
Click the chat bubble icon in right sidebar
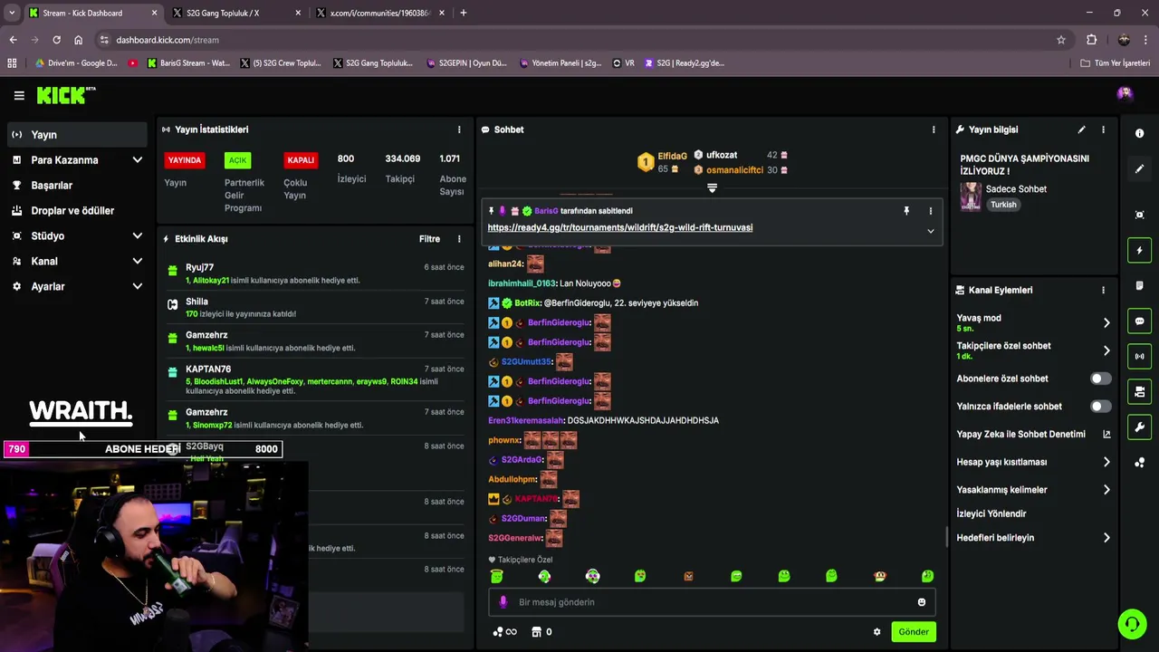[x=1139, y=321]
